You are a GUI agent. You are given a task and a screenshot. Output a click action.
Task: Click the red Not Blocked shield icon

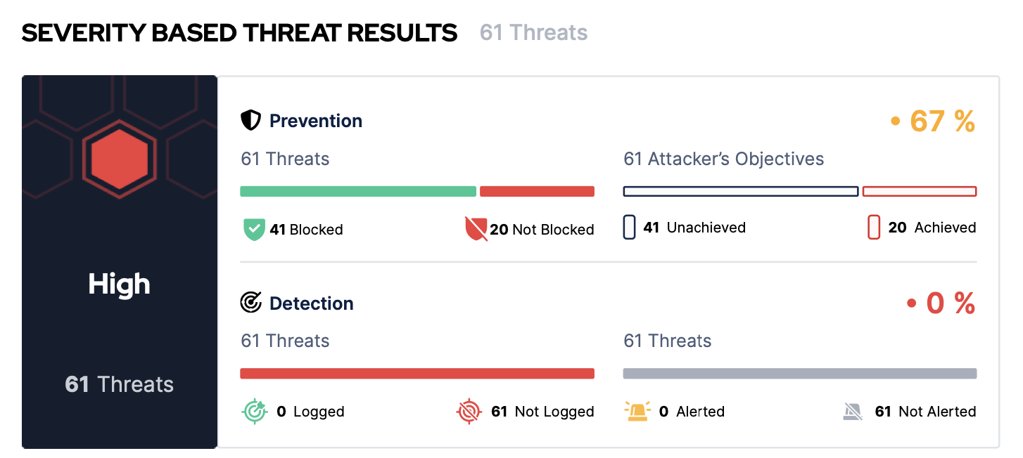pyautogui.click(x=476, y=229)
